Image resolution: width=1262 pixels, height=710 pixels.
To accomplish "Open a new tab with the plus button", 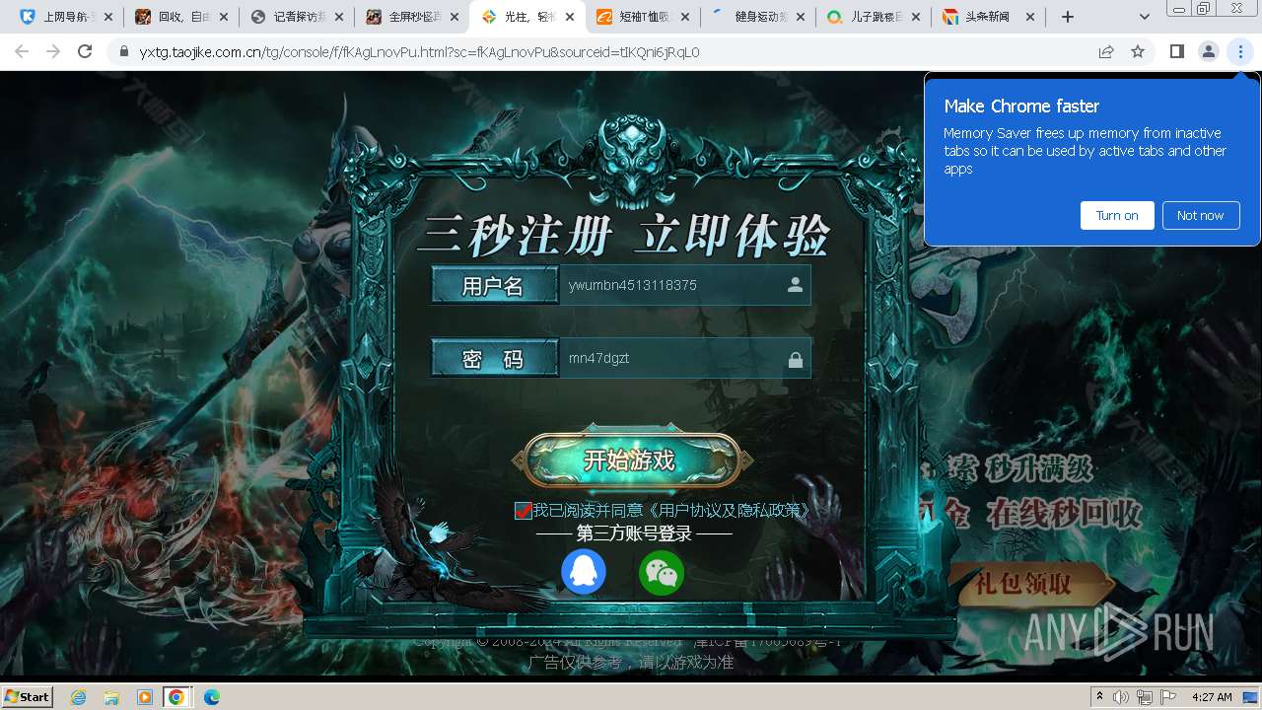I will 1068,17.
